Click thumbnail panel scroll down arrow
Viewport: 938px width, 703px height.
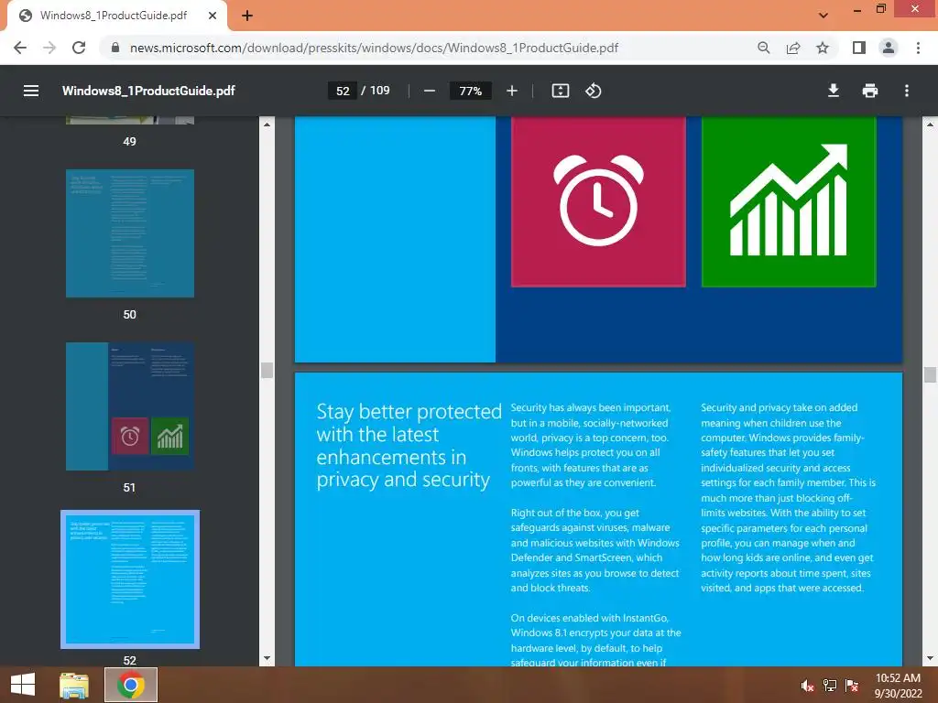(x=267, y=659)
